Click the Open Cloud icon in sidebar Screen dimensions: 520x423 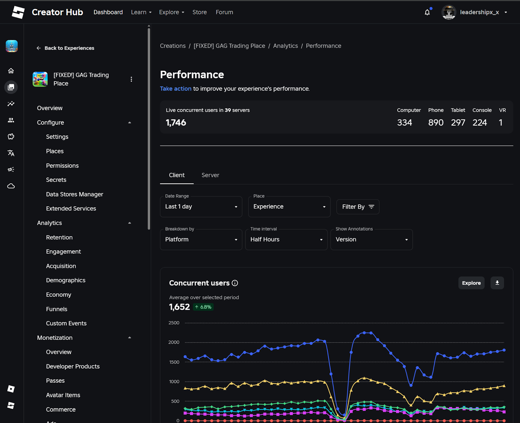11,186
